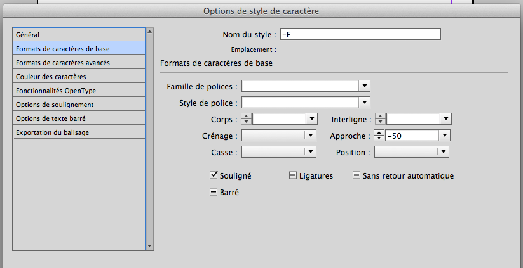
Task: Select Exportation du balisage in the list
Action: coord(52,132)
